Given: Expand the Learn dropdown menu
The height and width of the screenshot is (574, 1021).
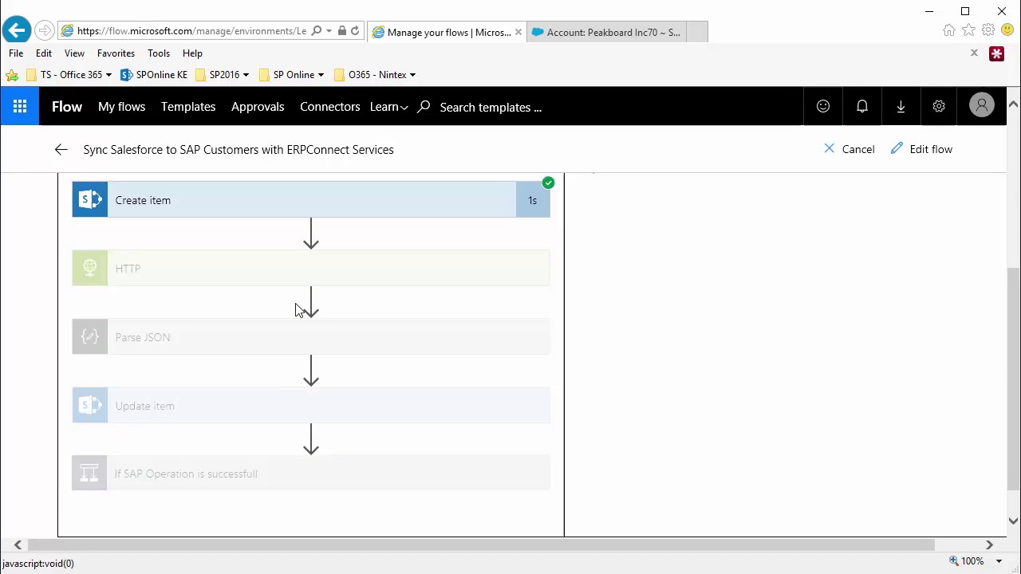Looking at the screenshot, I should (x=388, y=107).
